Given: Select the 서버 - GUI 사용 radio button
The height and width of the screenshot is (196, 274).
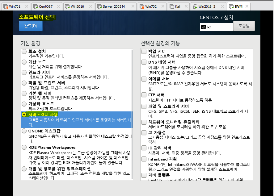Looking at the screenshot, I should 24,115.
